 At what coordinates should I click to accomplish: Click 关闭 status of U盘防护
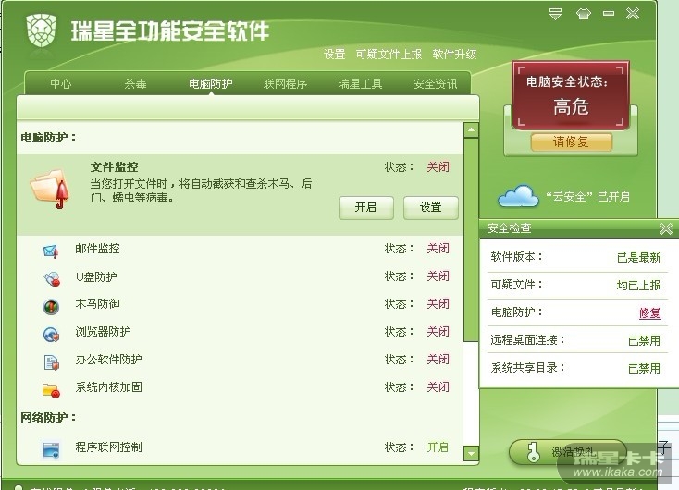pyautogui.click(x=438, y=276)
